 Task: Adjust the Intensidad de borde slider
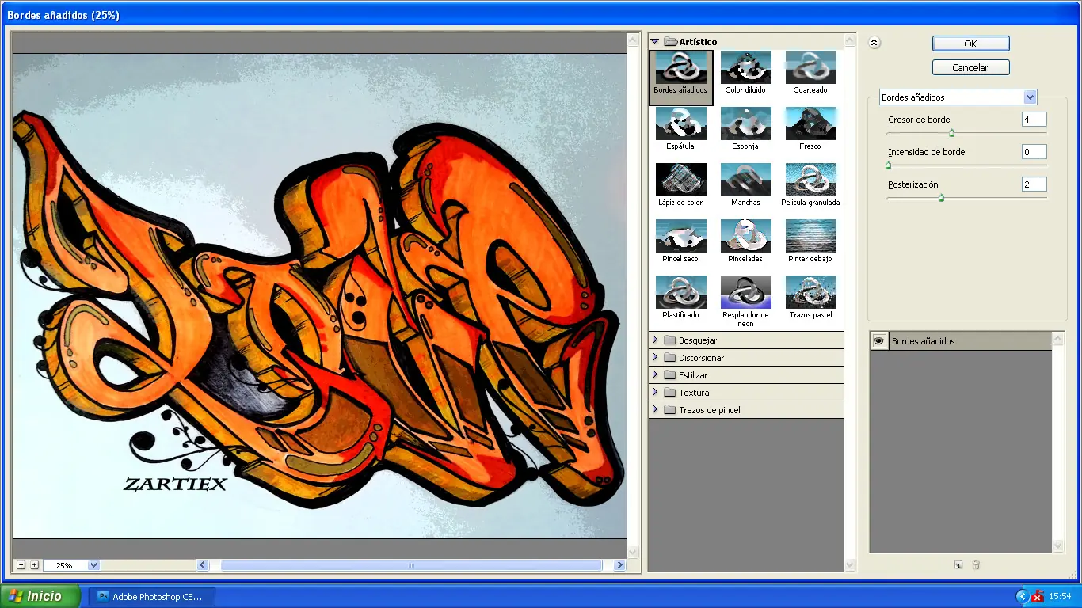(x=889, y=165)
